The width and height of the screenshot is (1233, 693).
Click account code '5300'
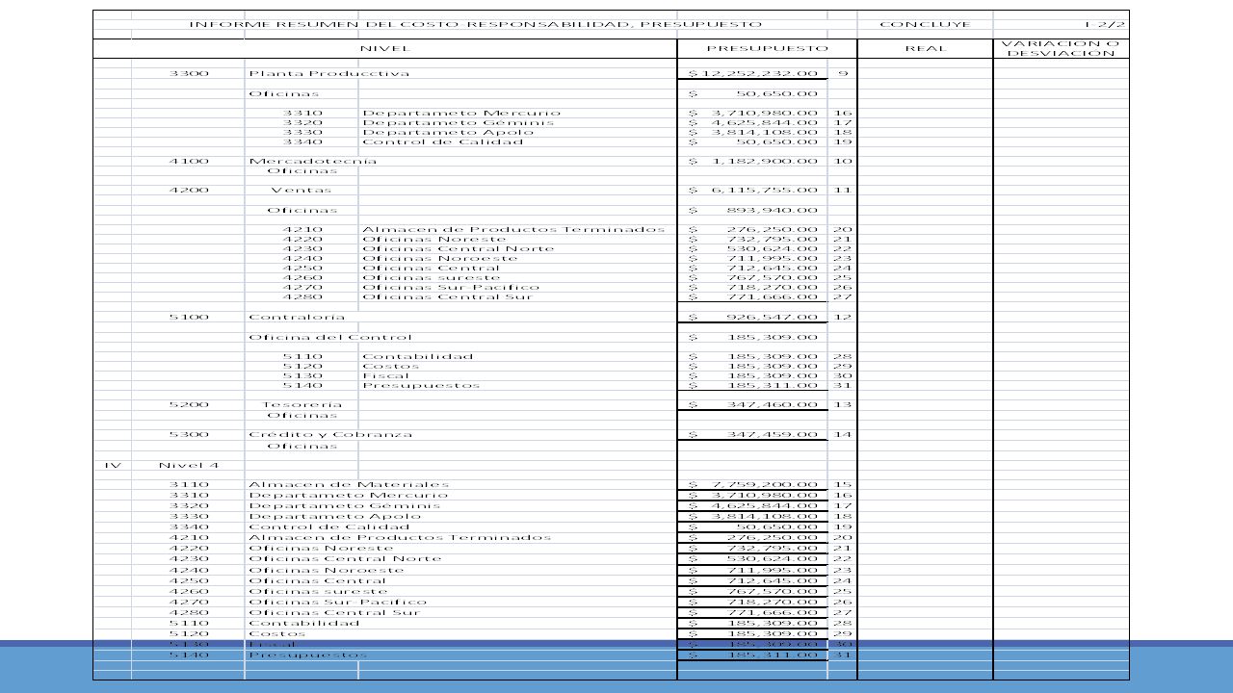point(189,434)
